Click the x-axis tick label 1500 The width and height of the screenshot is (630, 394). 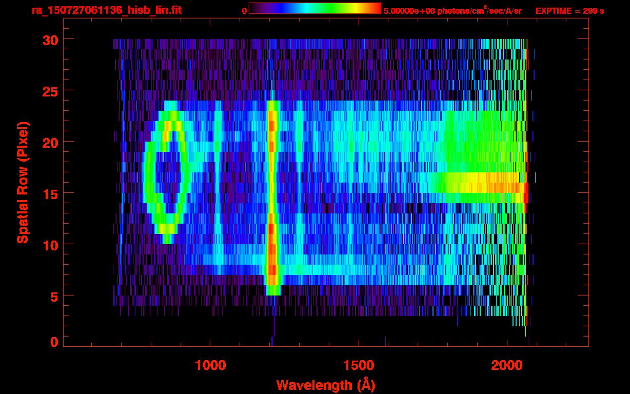[358, 365]
